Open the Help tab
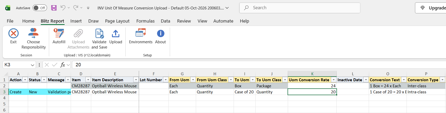The image size is (446, 113). (244, 21)
